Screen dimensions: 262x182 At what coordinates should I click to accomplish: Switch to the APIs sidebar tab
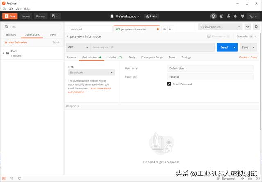53,35
